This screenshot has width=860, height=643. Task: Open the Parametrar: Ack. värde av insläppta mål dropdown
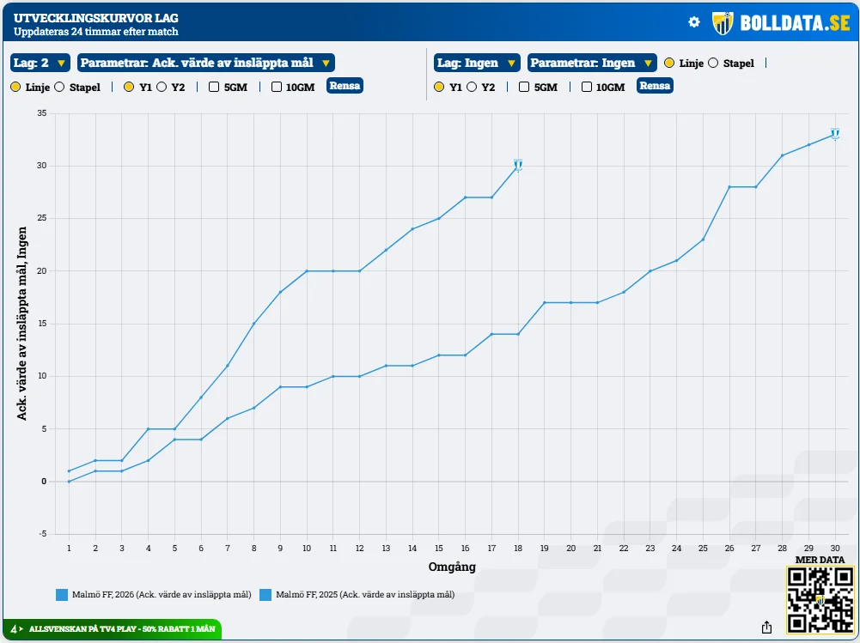click(205, 63)
